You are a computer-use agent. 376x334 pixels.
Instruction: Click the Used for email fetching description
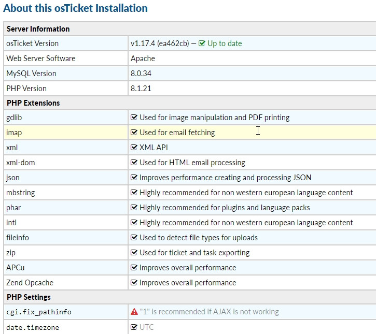[177, 133]
